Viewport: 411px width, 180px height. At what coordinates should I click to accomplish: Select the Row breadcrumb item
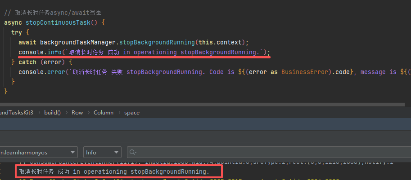point(77,113)
